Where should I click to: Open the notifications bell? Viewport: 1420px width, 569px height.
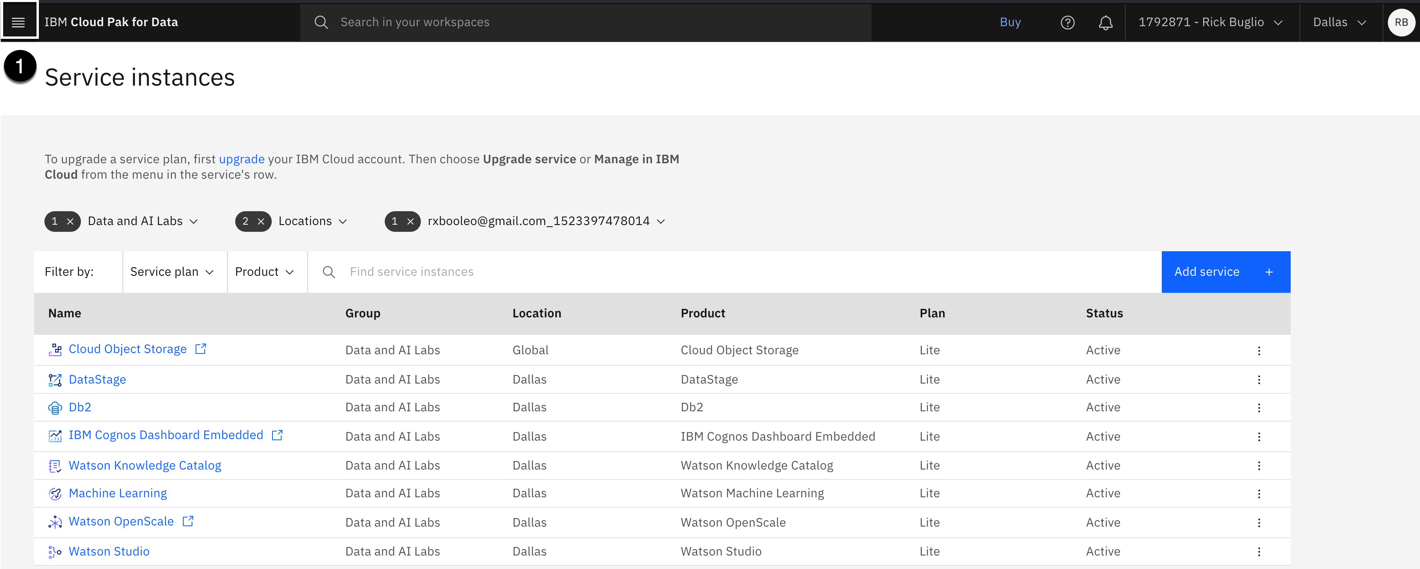point(1105,22)
